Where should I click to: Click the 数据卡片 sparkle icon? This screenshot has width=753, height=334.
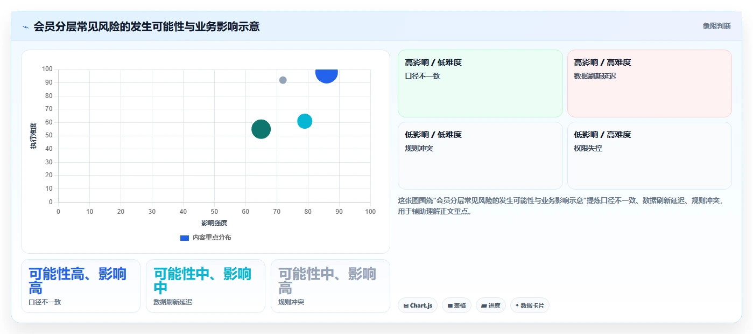517,305
